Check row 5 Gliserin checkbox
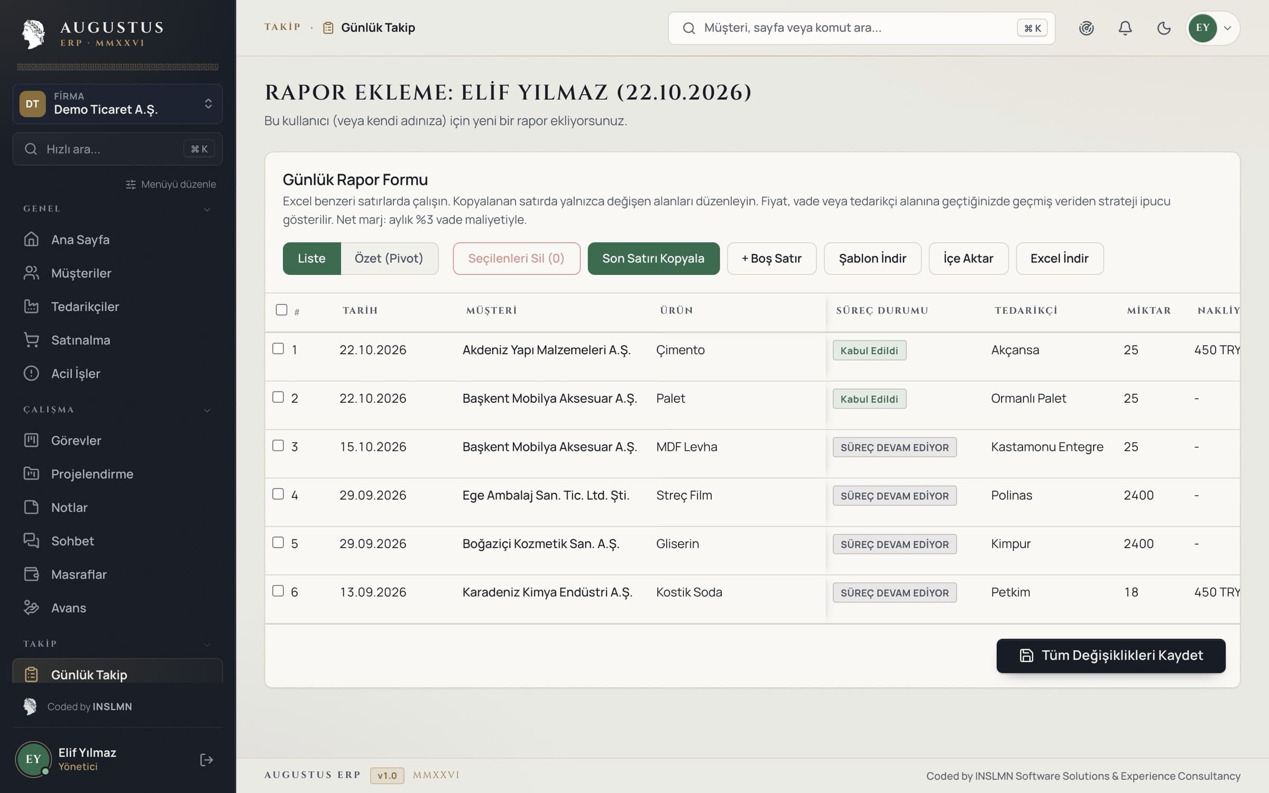This screenshot has width=1269, height=793. [278, 542]
